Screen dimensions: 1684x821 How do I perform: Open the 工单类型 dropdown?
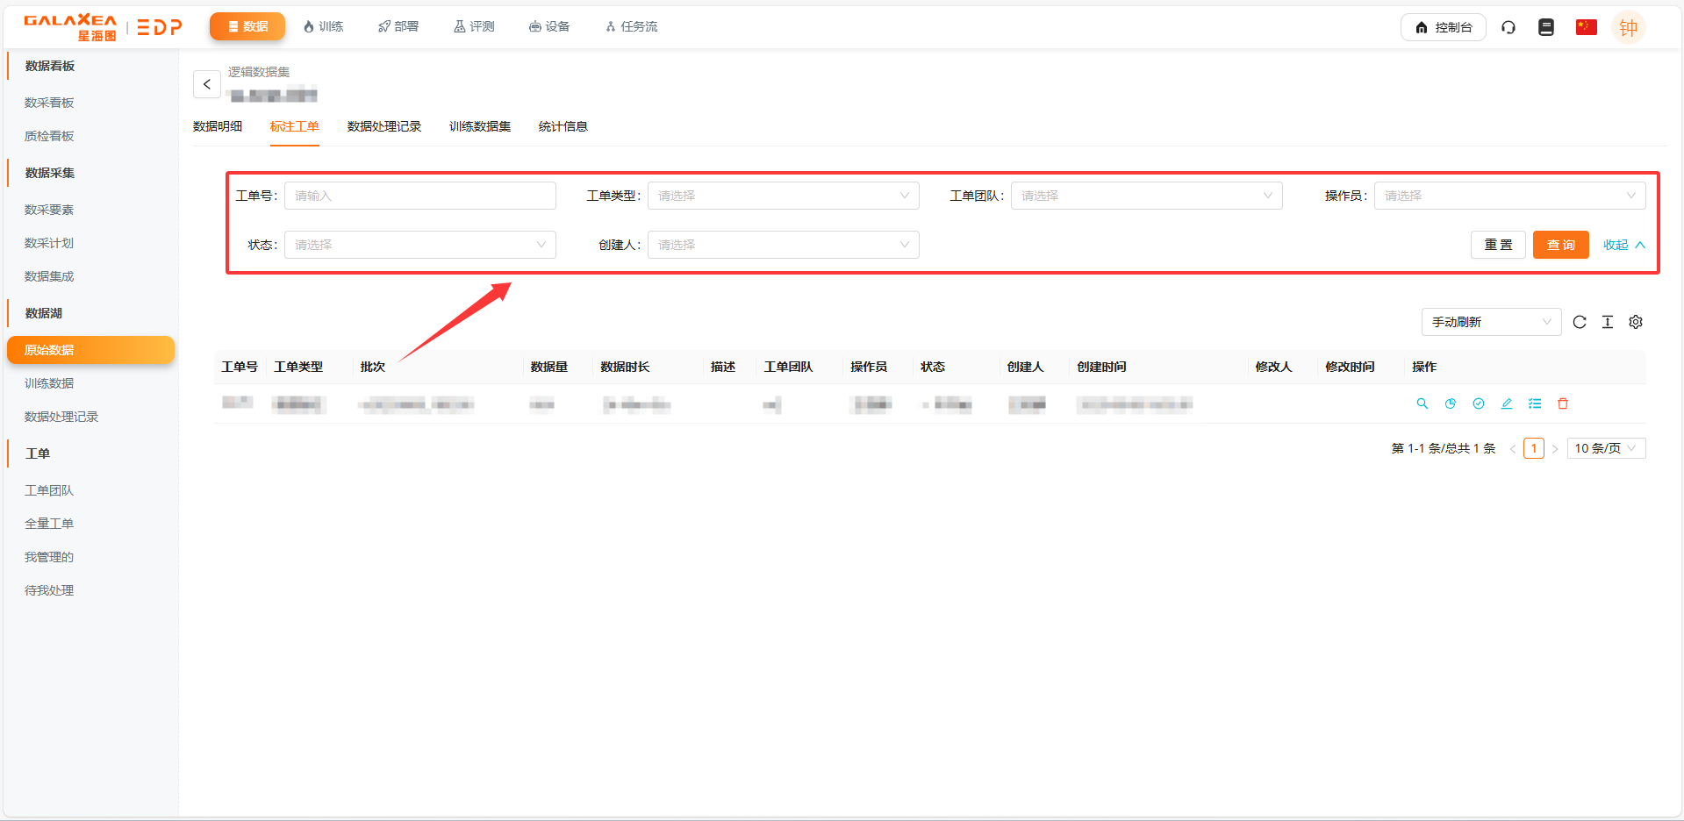click(x=783, y=196)
